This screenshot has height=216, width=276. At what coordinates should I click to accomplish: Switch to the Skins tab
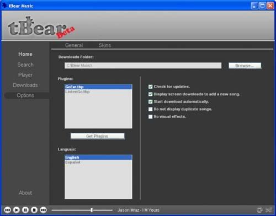pyautogui.click(x=104, y=45)
